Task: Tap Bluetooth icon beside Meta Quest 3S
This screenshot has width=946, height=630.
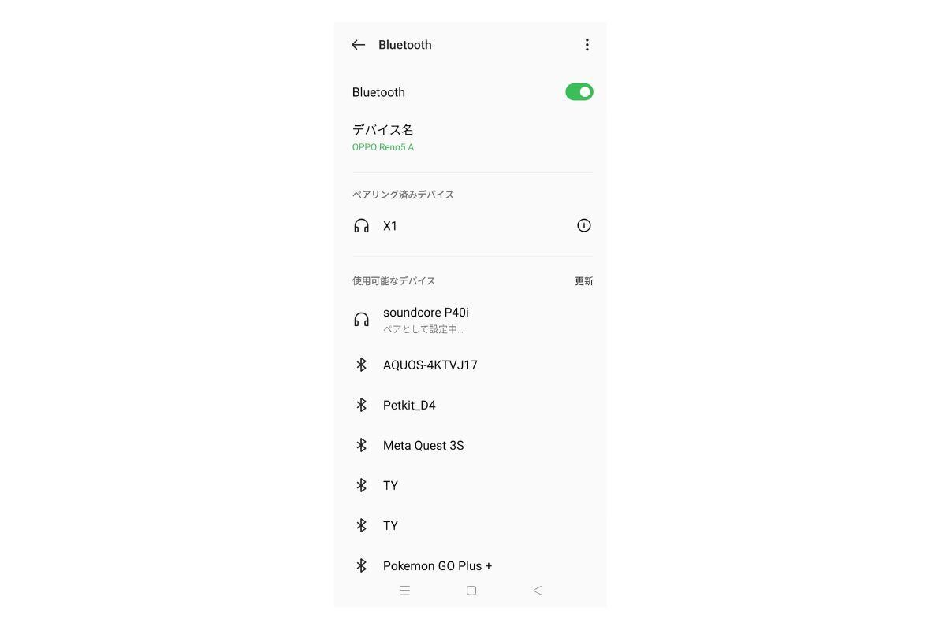Action: point(361,445)
